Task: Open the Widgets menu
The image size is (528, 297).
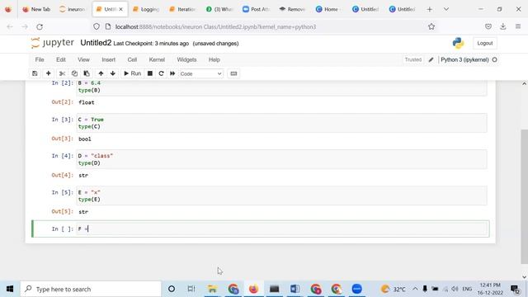Action: pos(186,59)
